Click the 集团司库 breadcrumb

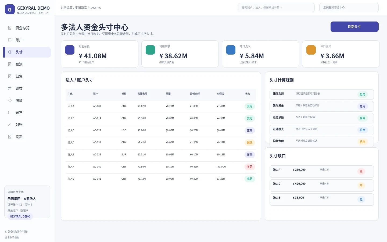(x=81, y=8)
